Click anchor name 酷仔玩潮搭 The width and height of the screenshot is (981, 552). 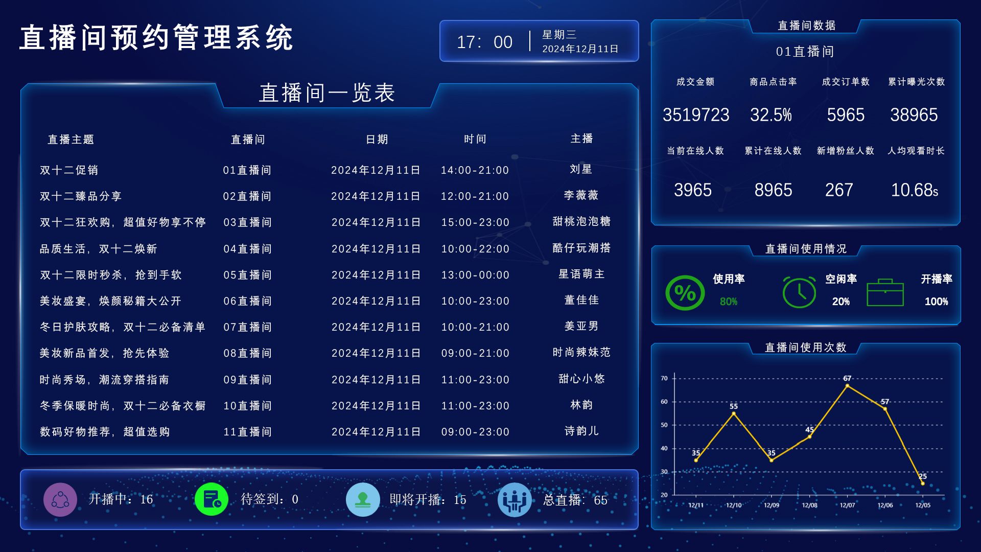581,248
